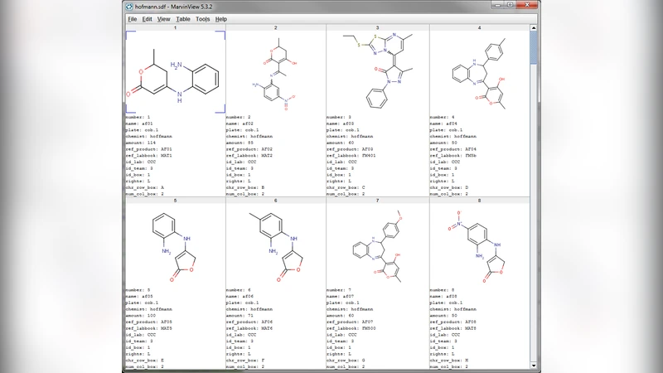Click the MarvinView app icon in title bar
Image resolution: width=663 pixels, height=373 pixels.
130,6
